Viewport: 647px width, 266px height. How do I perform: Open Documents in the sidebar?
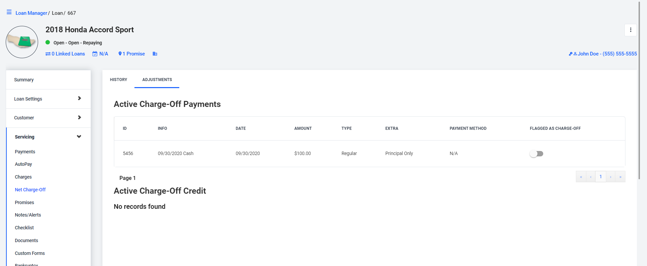pyautogui.click(x=26, y=240)
